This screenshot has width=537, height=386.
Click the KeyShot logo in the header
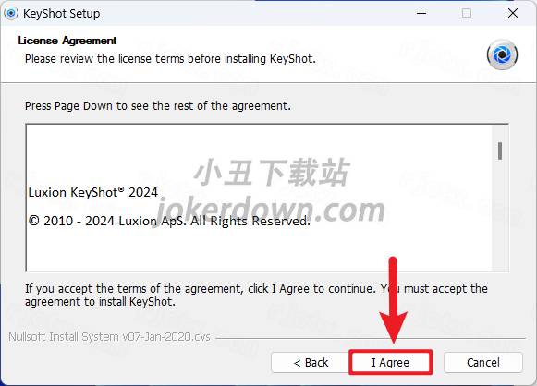coord(502,54)
